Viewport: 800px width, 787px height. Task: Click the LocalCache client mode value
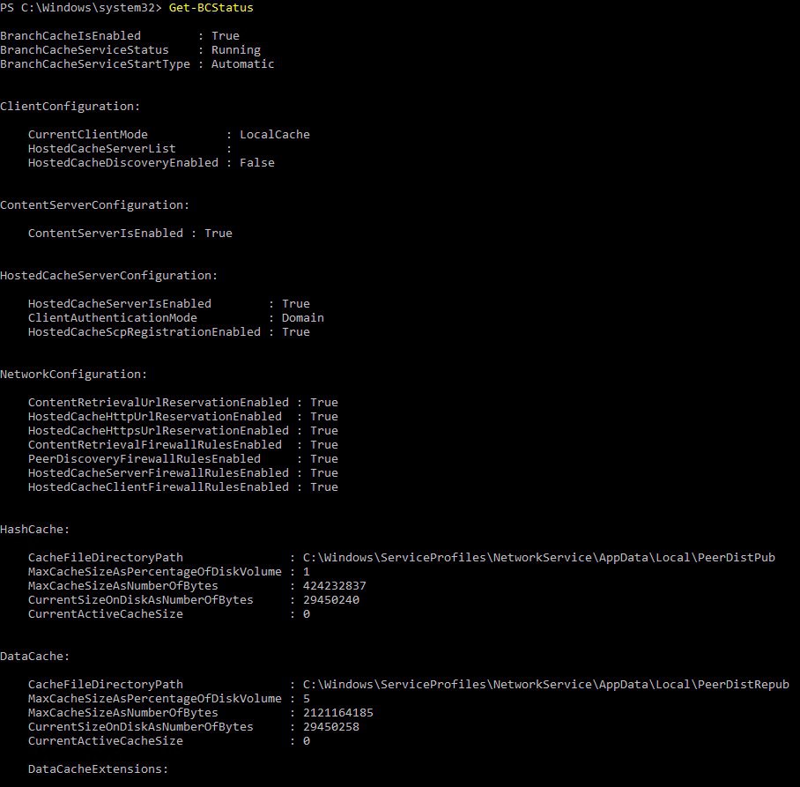click(x=275, y=134)
